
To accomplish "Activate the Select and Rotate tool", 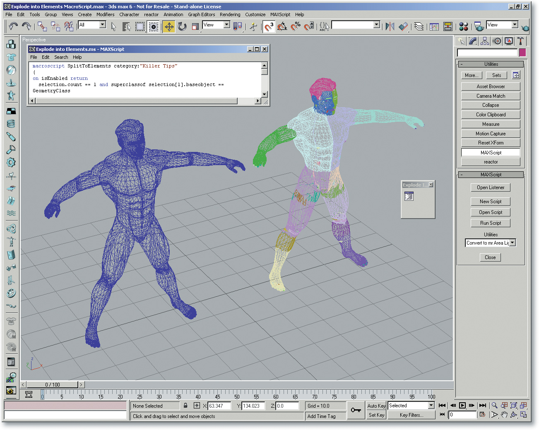I will [x=182, y=26].
